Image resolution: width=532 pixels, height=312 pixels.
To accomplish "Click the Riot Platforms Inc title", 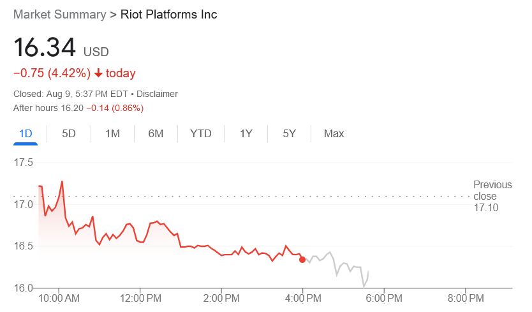I will coord(169,14).
